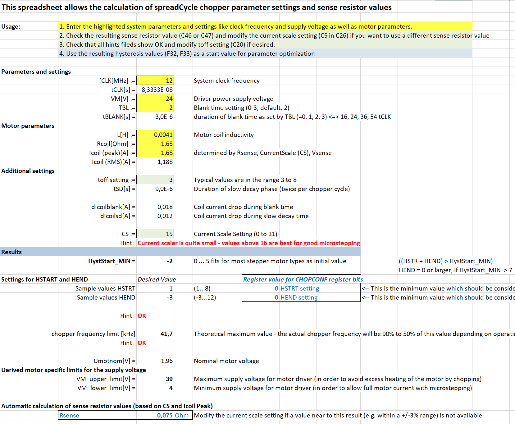Select the TBL blank time setting cell

155,108
